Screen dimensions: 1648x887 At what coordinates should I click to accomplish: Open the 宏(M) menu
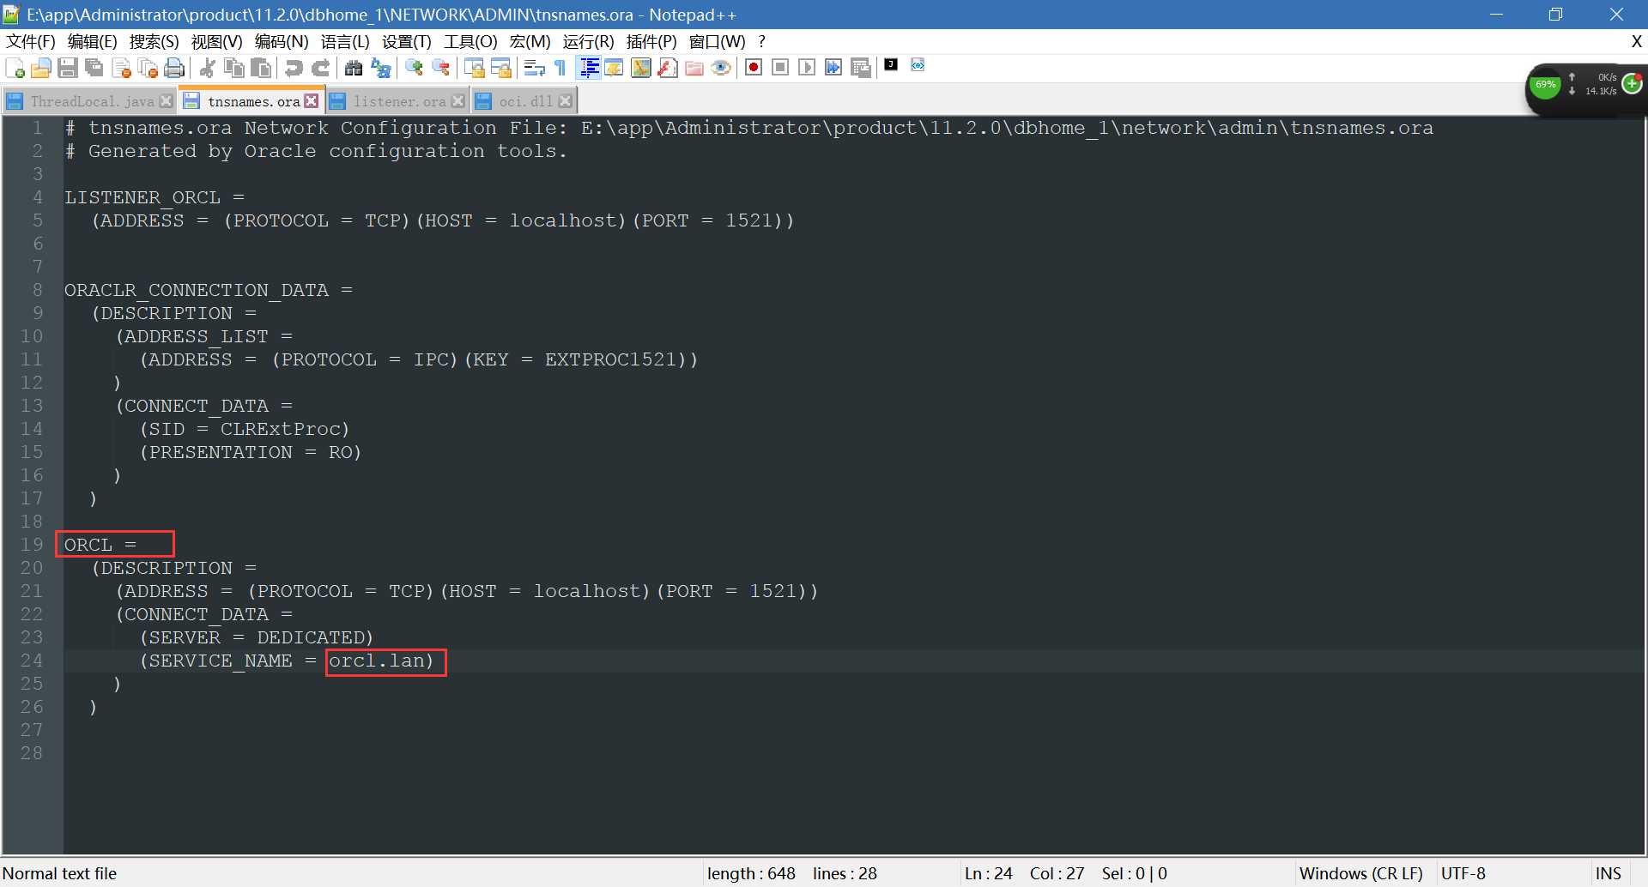[530, 42]
